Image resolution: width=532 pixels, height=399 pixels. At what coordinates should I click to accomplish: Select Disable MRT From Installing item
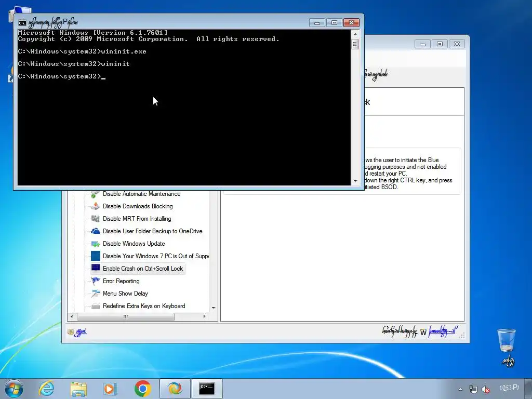coord(137,219)
